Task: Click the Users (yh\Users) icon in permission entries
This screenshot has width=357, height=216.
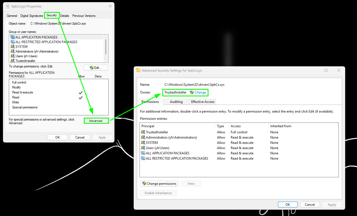Action: [143, 148]
